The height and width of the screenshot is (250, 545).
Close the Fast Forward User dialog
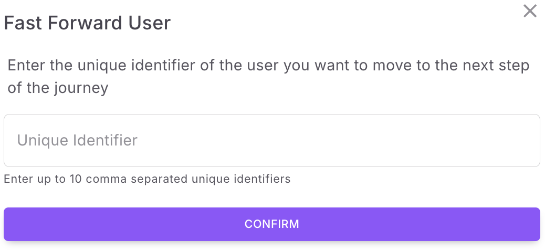pos(530,11)
